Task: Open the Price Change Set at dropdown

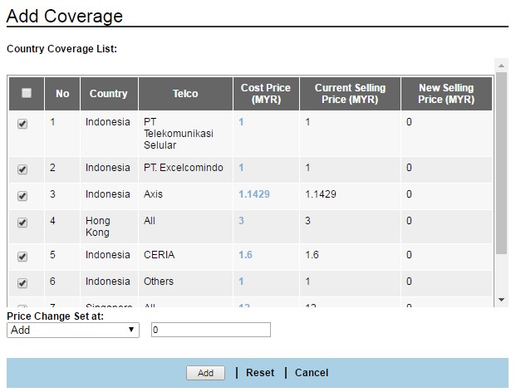Action: pos(73,330)
